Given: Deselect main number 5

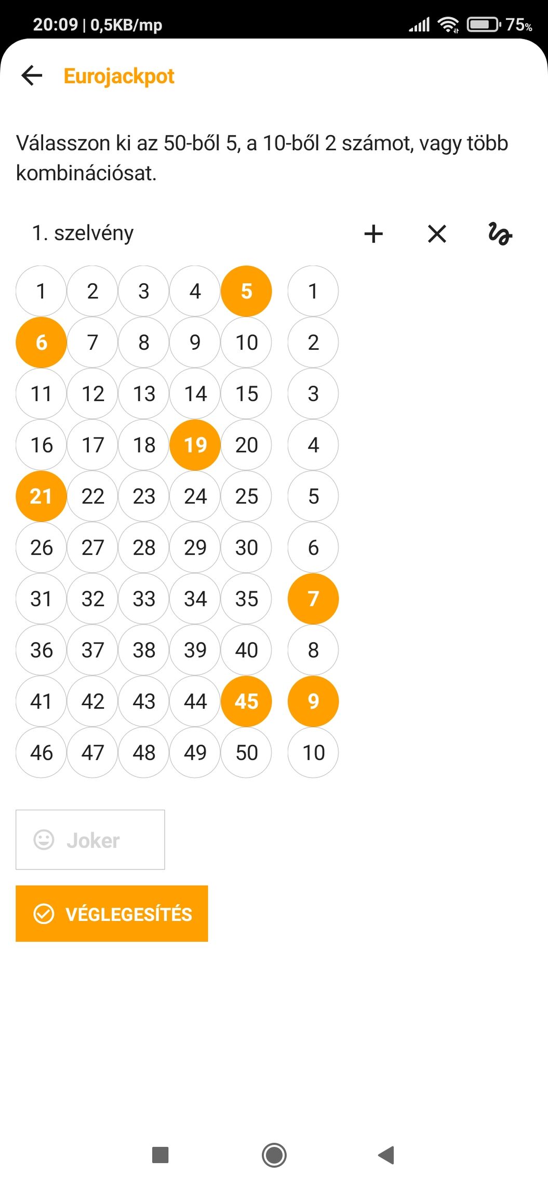Looking at the screenshot, I should click(246, 291).
